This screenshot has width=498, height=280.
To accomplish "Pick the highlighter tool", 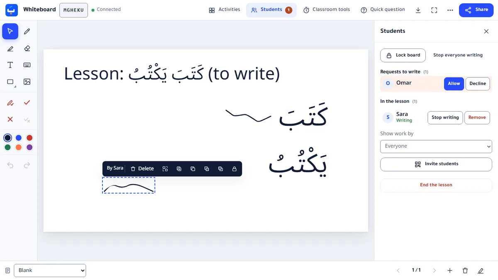I will (x=10, y=49).
